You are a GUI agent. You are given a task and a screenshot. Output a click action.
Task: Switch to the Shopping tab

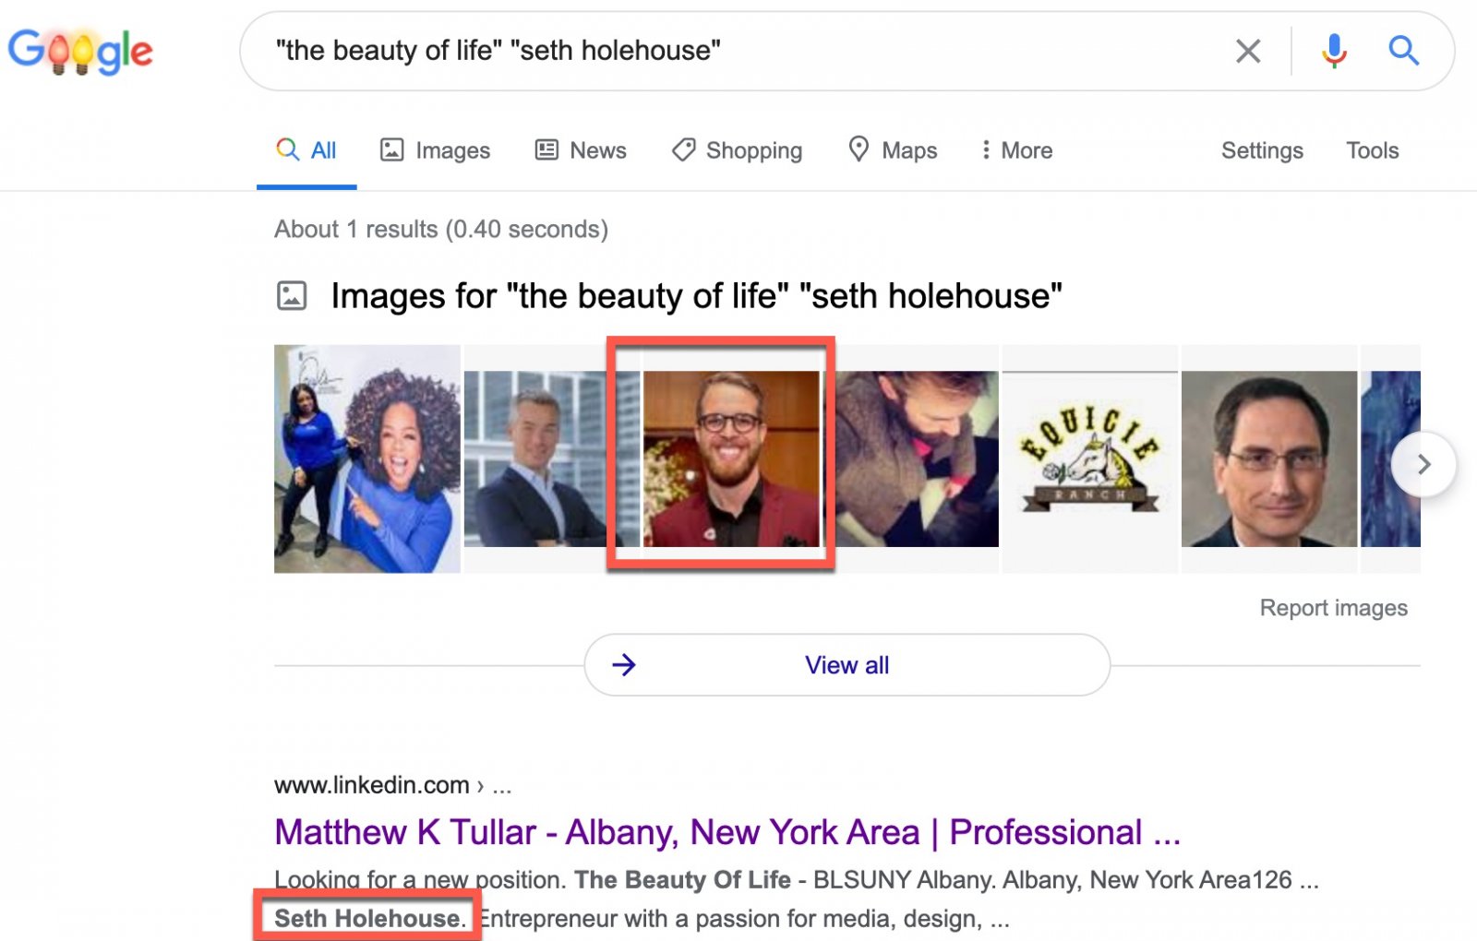[x=737, y=150]
